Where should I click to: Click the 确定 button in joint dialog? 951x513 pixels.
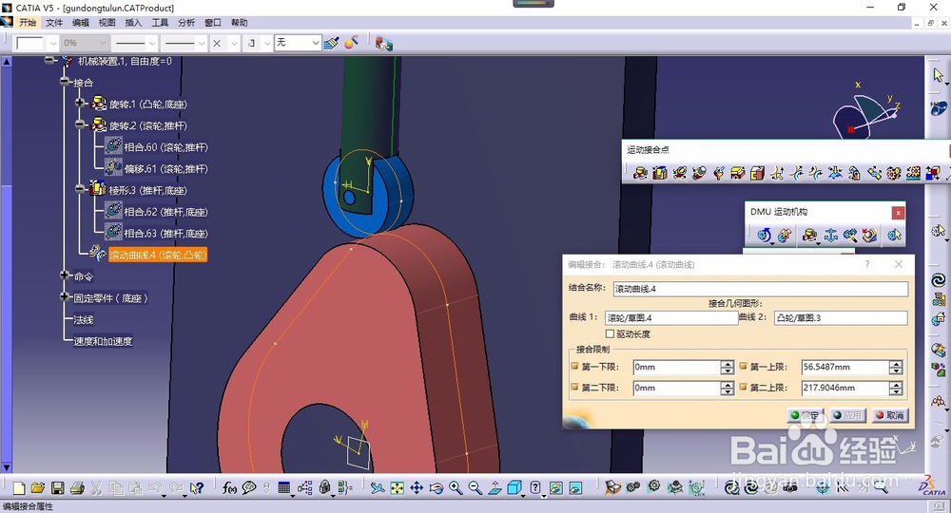click(805, 415)
